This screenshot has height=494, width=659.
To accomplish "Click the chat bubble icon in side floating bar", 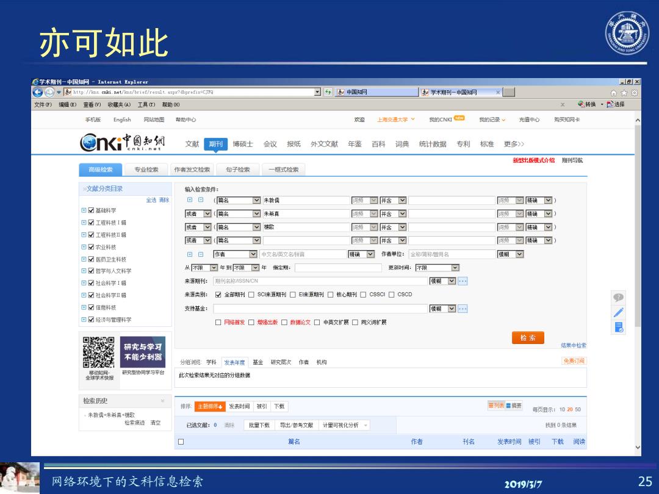I will tap(618, 298).
